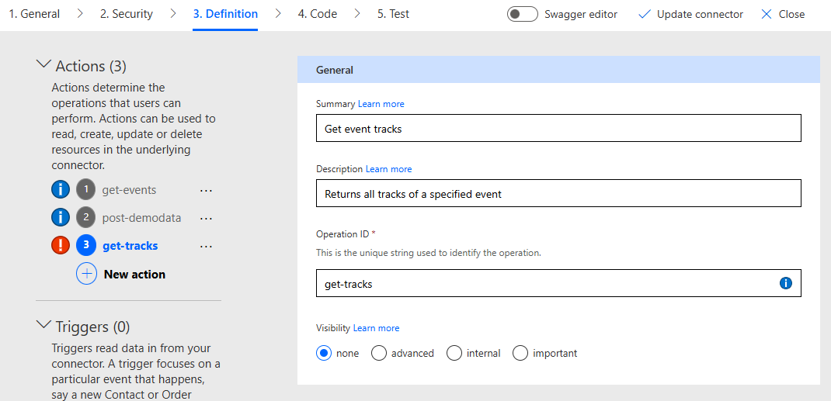Click into the Description text field
831x401 pixels.
(558, 194)
